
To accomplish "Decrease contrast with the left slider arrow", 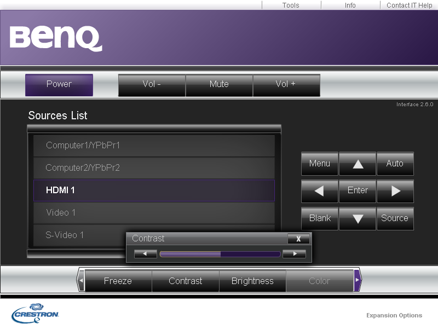I will [145, 254].
